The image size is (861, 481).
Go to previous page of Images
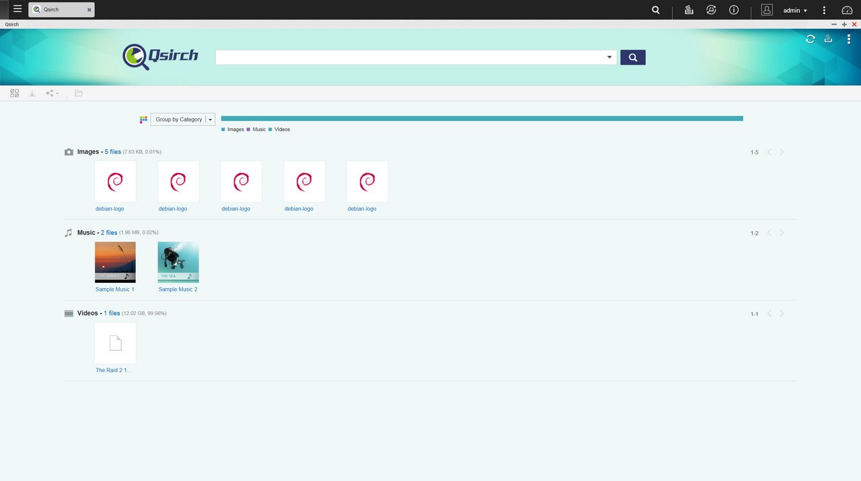(770, 152)
